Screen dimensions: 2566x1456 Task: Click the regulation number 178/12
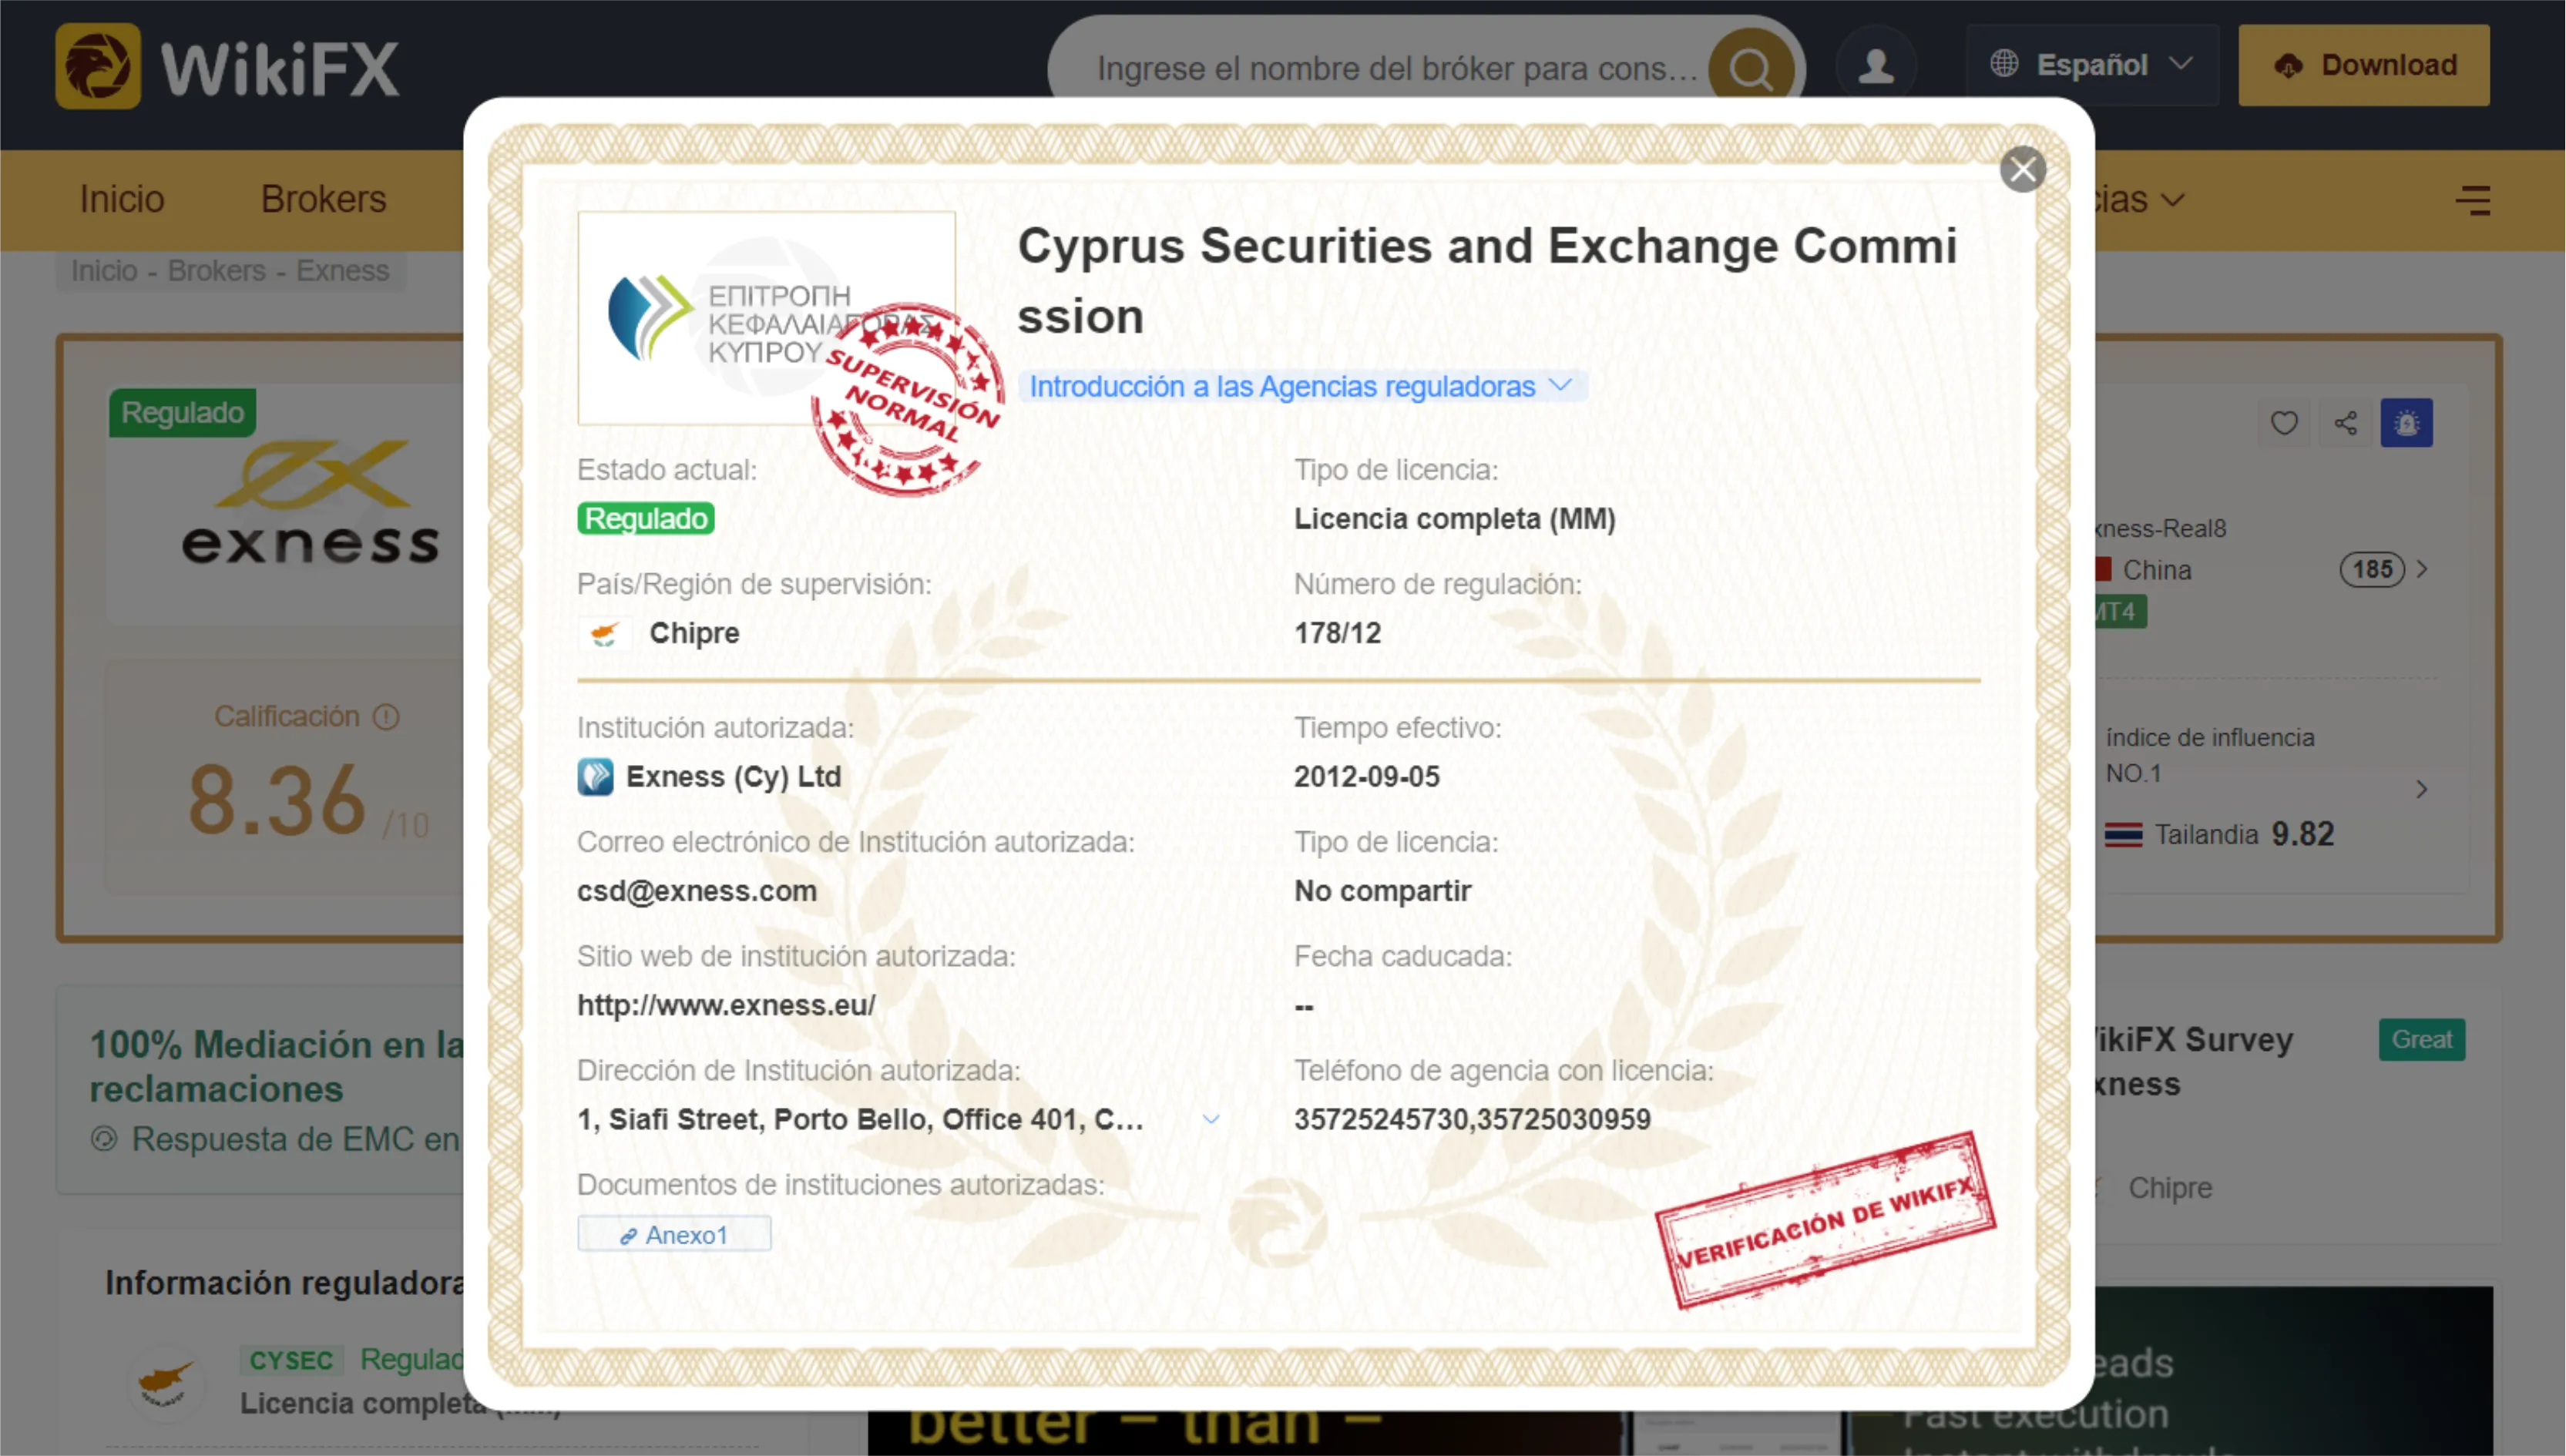1337,634
